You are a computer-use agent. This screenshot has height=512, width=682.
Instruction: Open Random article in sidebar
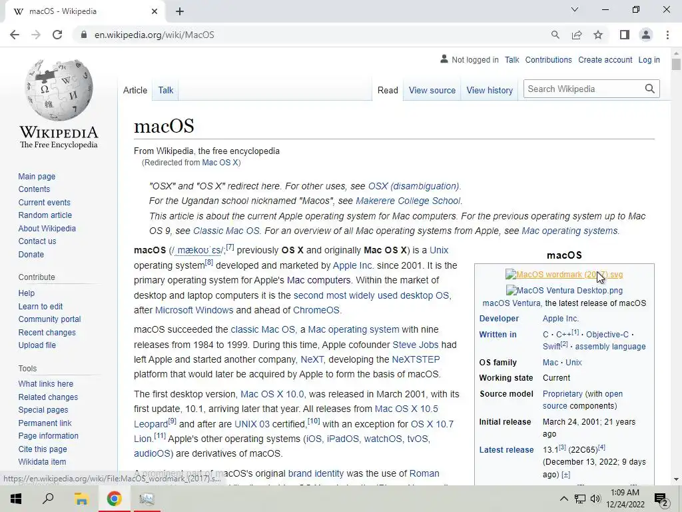click(x=45, y=215)
